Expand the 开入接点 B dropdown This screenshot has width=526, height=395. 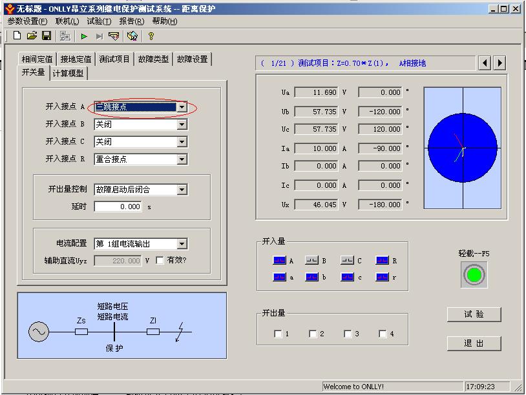[x=182, y=124]
